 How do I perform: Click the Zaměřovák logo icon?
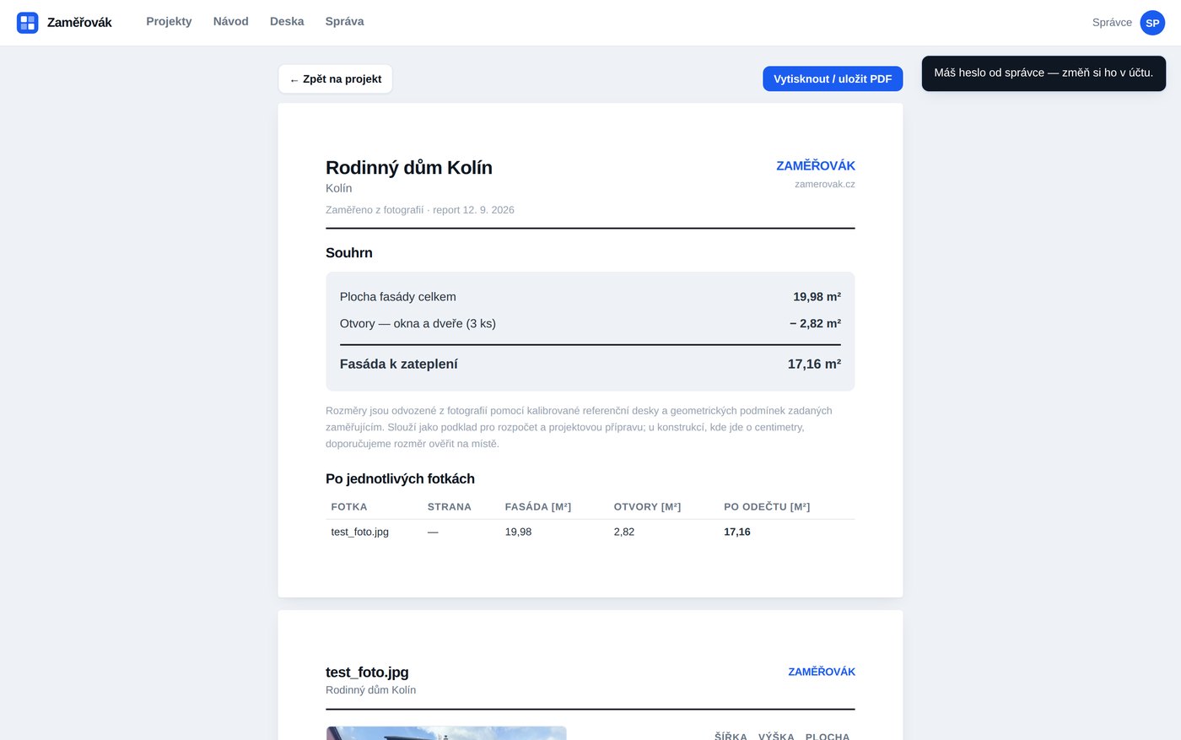27,23
